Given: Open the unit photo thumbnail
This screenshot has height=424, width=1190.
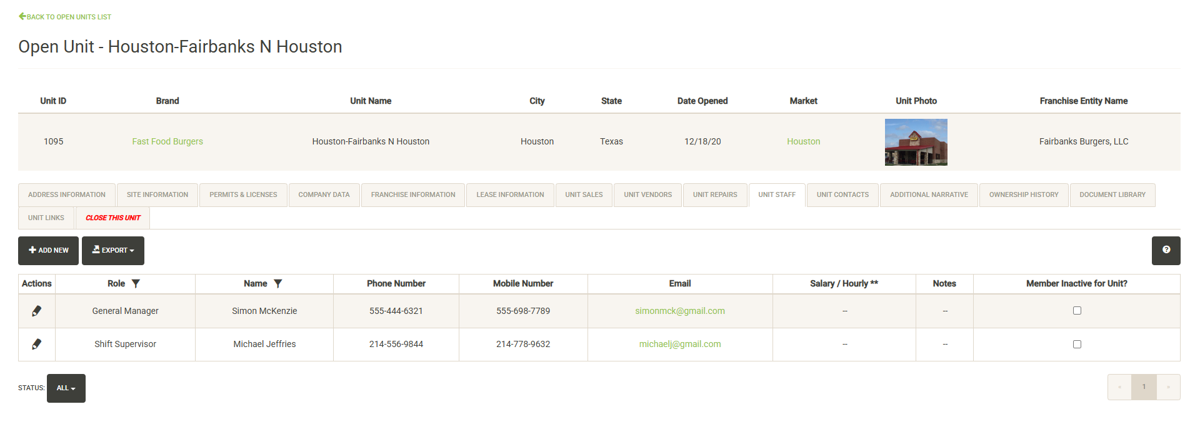Looking at the screenshot, I should click(x=916, y=142).
